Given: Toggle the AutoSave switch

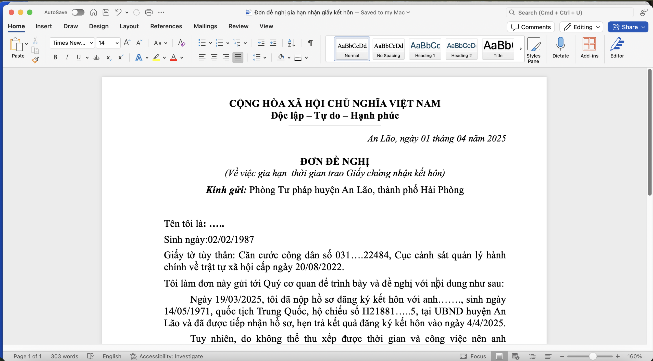Looking at the screenshot, I should 78,12.
